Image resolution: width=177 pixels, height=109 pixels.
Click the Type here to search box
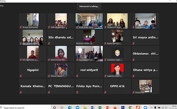pyautogui.click(x=25, y=107)
